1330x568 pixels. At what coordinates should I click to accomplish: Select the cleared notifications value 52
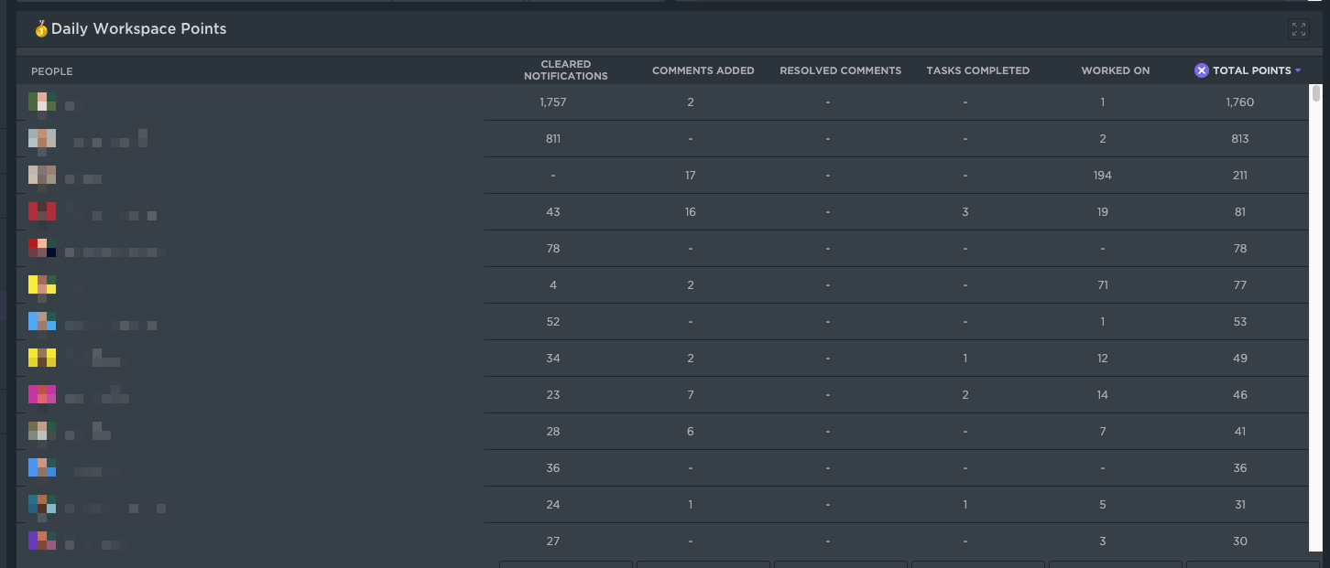pos(553,322)
